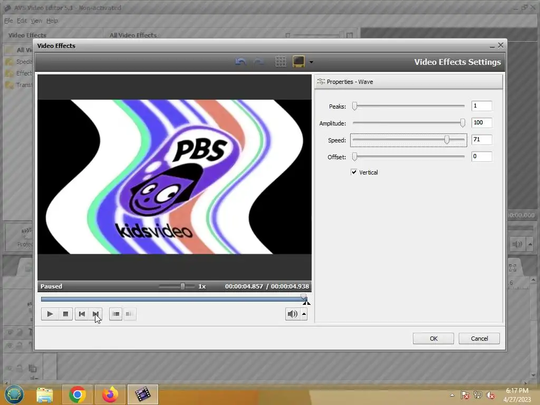The height and width of the screenshot is (405, 540).
Task: Click the playback speed slider
Action: 177,286
